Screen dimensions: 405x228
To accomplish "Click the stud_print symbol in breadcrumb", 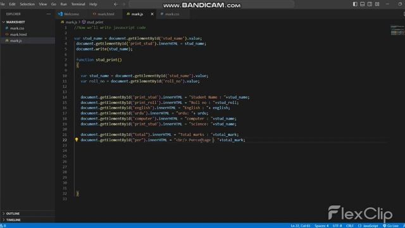I will (x=92, y=22).
